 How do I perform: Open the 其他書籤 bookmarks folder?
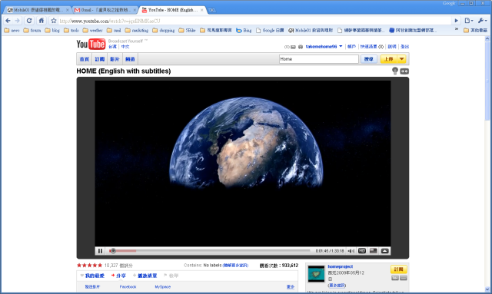[475, 31]
